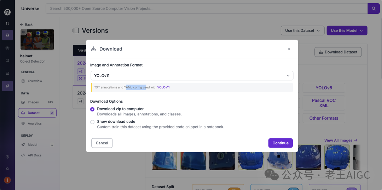382x190 pixels.
Task: Open the Images sidebar item
Action: tap(37, 102)
